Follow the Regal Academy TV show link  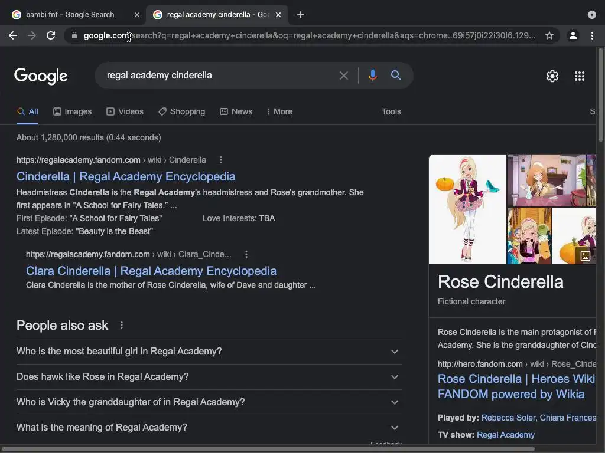(506, 435)
